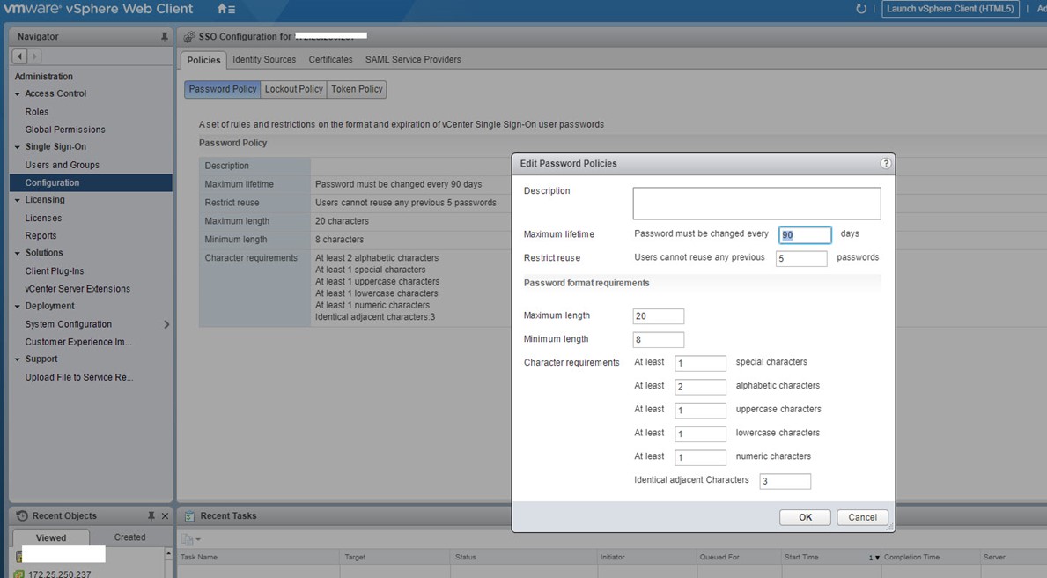The width and height of the screenshot is (1047, 578).
Task: Cancel the Edit Password Policies dialog
Action: pos(863,517)
